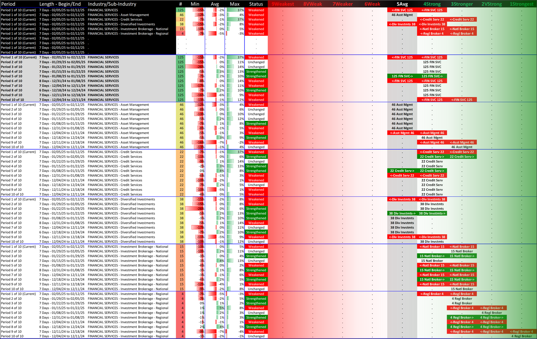This screenshot has height=339, width=537.
Task: Click '46 Asst Mgmt' cell in 3Stronger column
Action: point(462,147)
